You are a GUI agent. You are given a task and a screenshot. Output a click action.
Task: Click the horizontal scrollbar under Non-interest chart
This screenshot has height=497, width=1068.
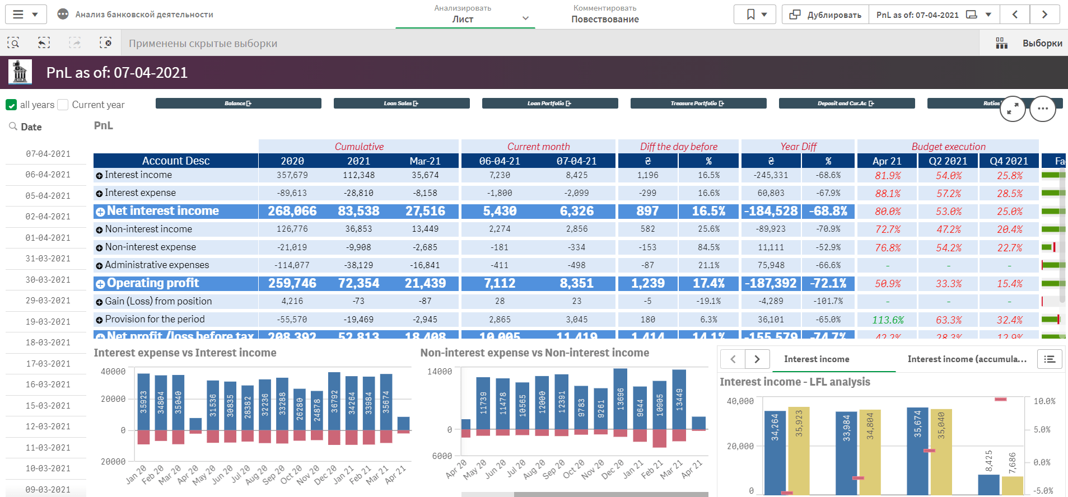[x=610, y=494]
